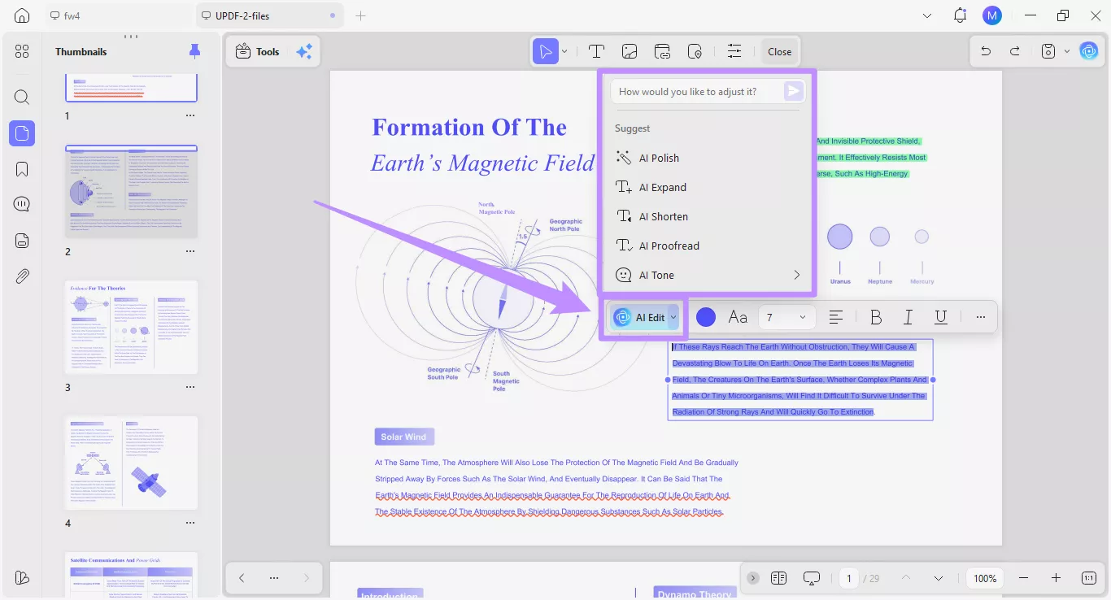Click the four-circles icon atop left sidebar
The width and height of the screenshot is (1111, 600).
22,51
